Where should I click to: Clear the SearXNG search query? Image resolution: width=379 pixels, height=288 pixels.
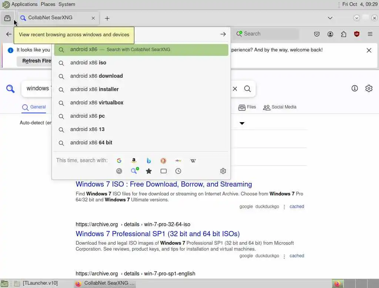[x=235, y=89]
